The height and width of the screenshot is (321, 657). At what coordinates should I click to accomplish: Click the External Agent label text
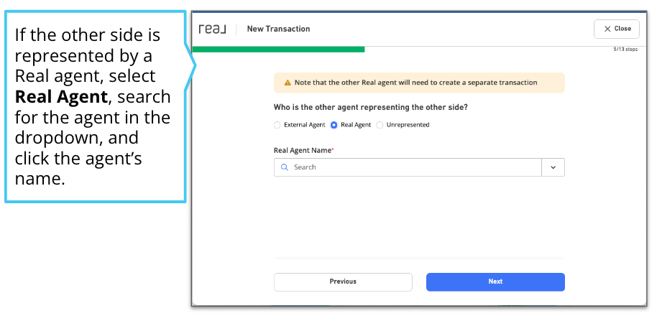[x=305, y=125]
